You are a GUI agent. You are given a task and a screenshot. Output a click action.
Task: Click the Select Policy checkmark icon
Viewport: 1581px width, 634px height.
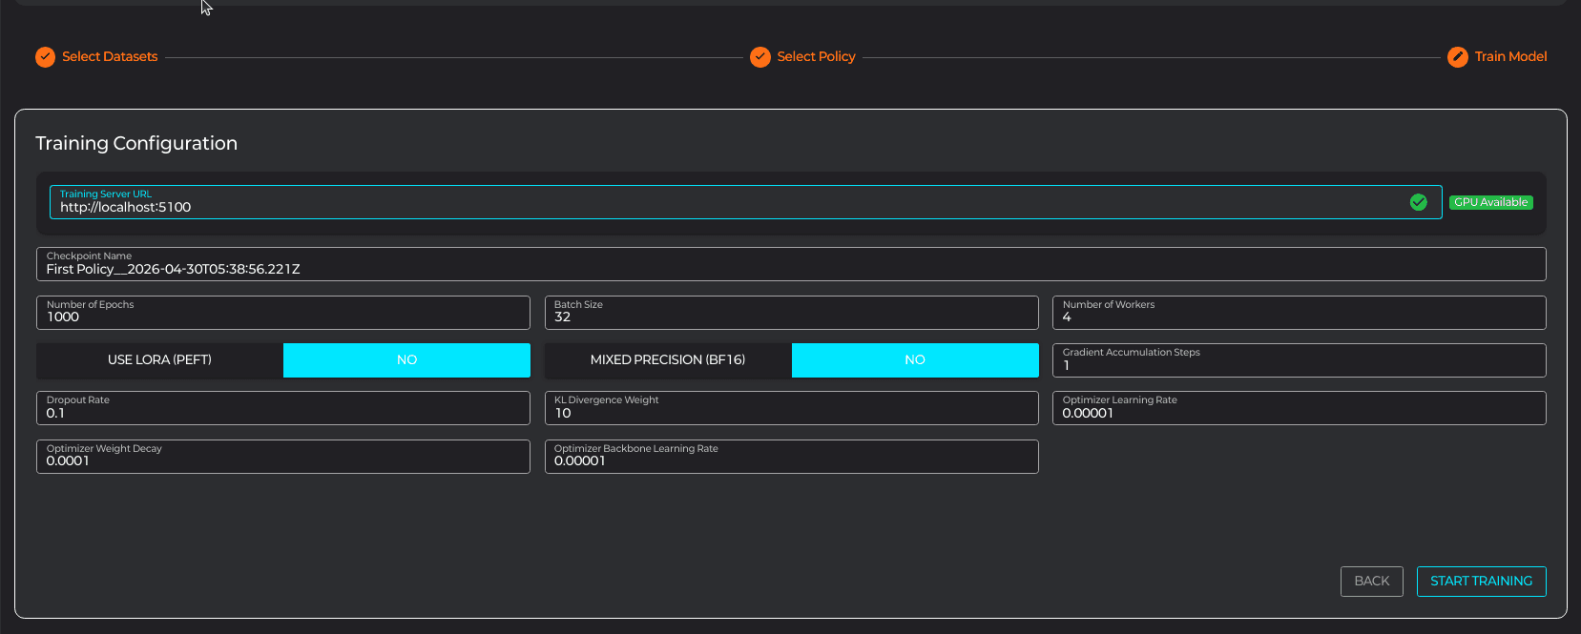760,57
